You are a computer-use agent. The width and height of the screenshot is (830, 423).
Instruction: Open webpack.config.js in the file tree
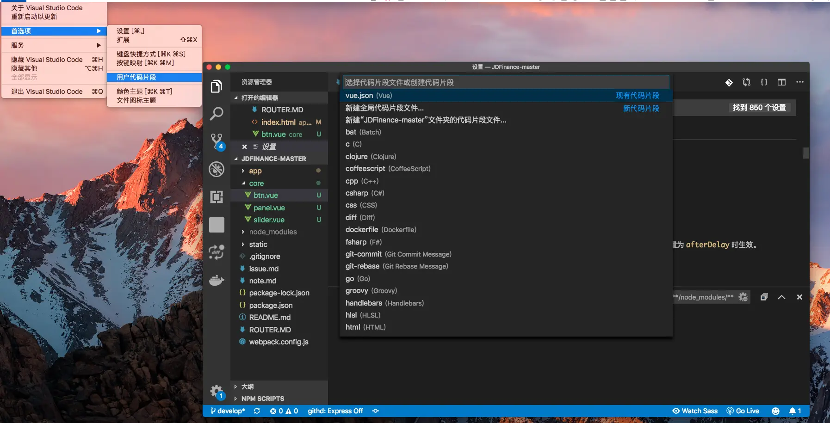tap(279, 342)
